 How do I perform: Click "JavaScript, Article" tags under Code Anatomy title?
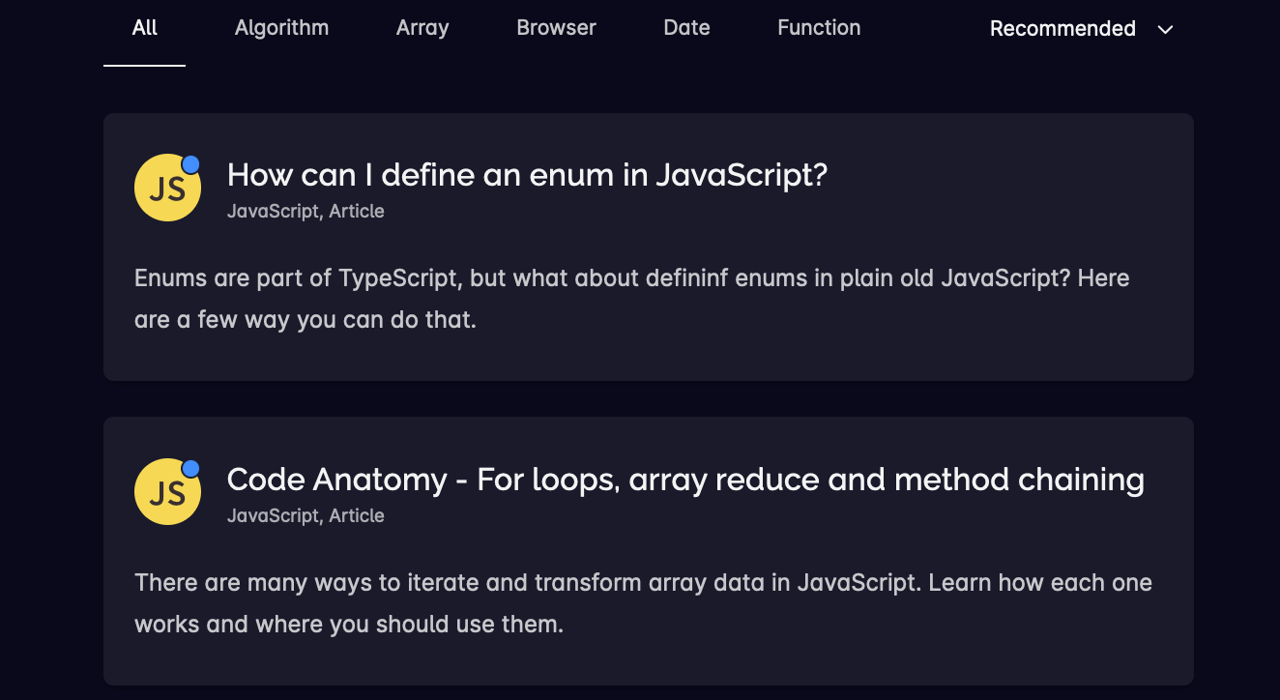point(305,515)
